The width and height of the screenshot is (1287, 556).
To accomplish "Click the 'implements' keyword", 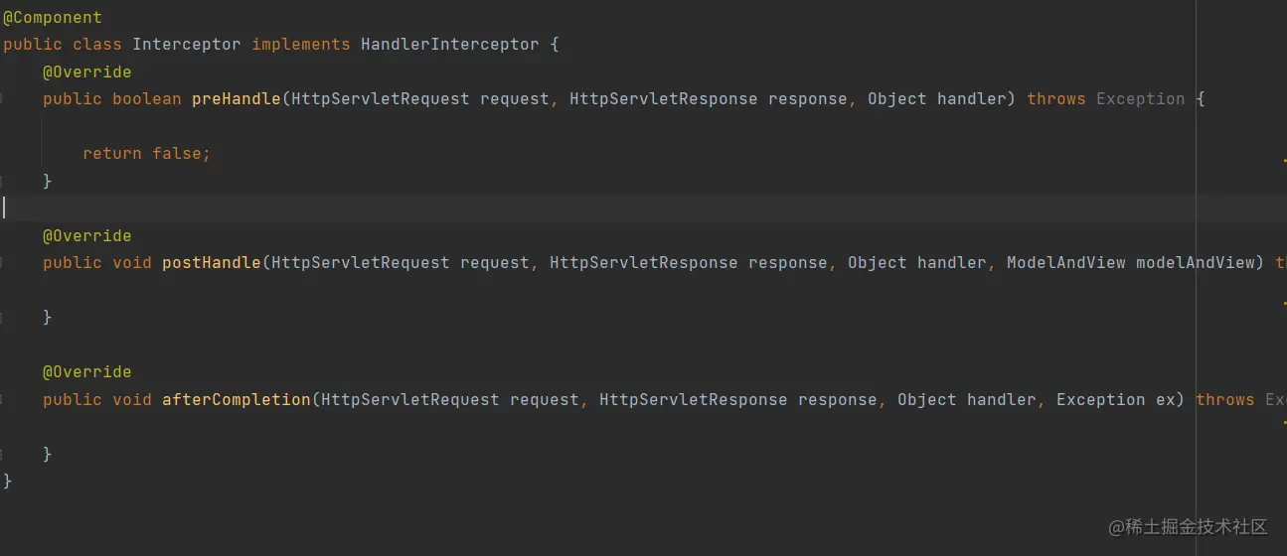I will [x=300, y=45].
